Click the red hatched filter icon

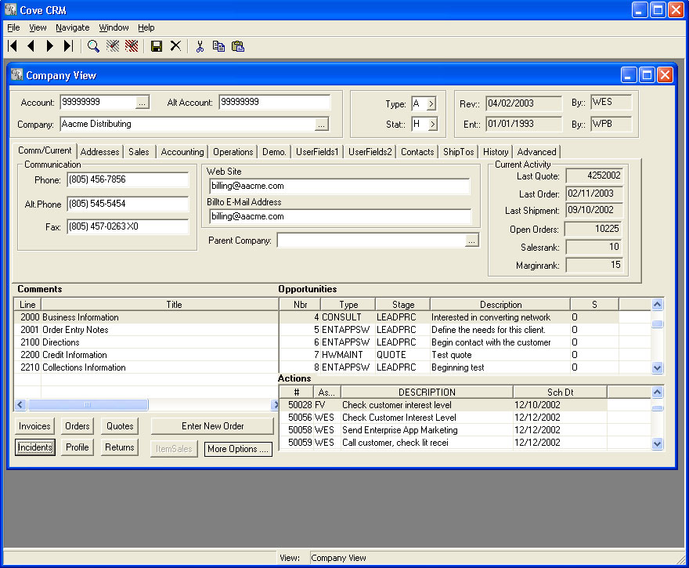[132, 45]
